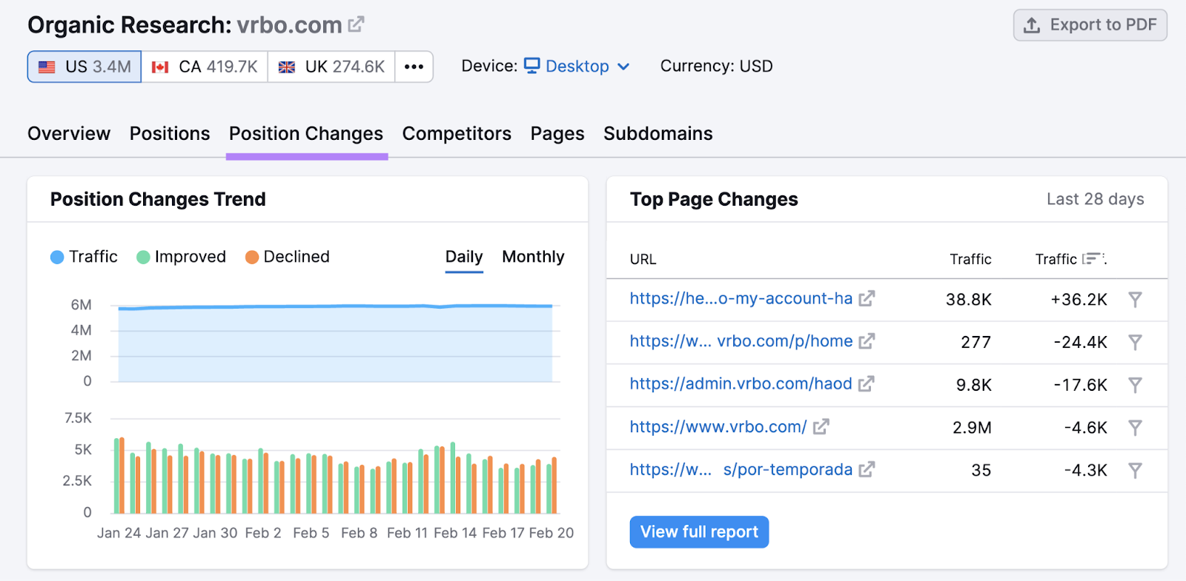
Task: Switch the chart to Monthly view
Action: (x=533, y=257)
